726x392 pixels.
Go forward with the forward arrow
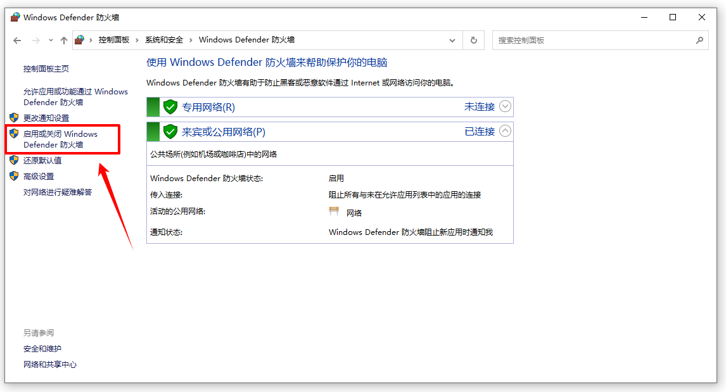click(x=35, y=41)
